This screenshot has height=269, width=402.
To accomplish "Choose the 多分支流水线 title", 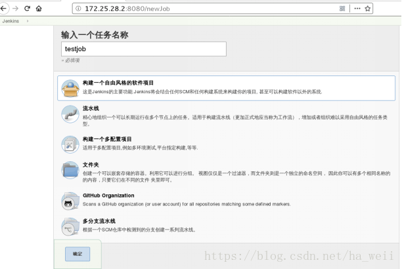I will (x=99, y=221).
